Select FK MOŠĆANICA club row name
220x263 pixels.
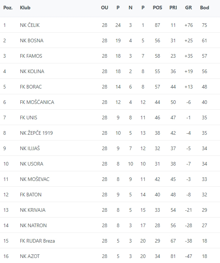coord(37,102)
